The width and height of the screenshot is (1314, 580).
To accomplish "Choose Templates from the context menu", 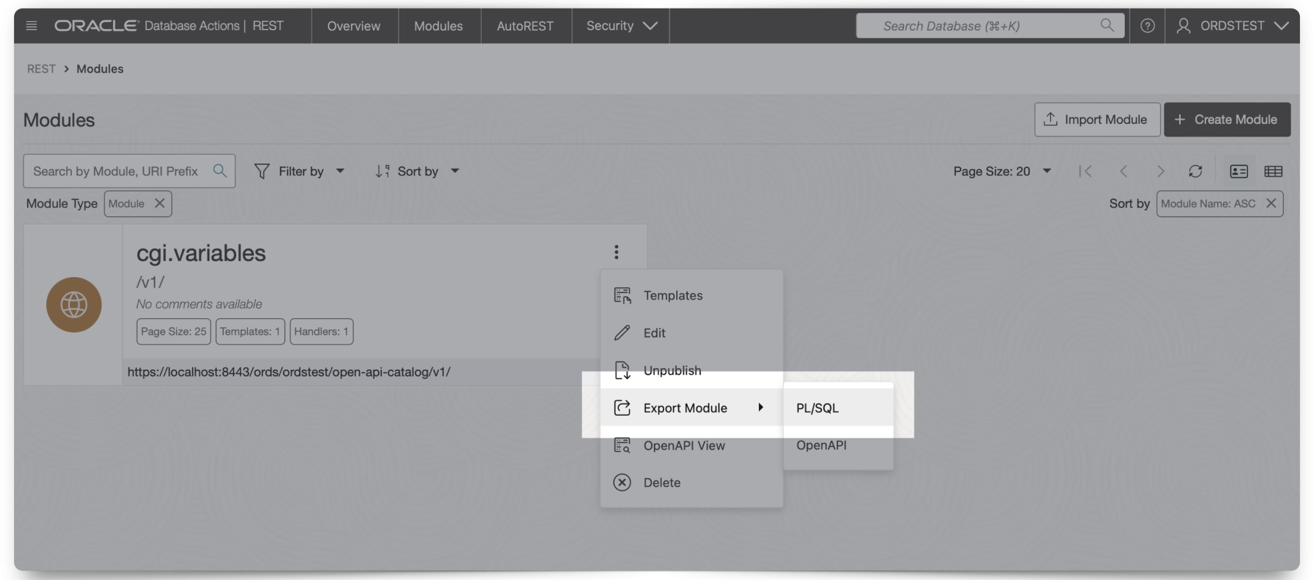I will [x=672, y=295].
